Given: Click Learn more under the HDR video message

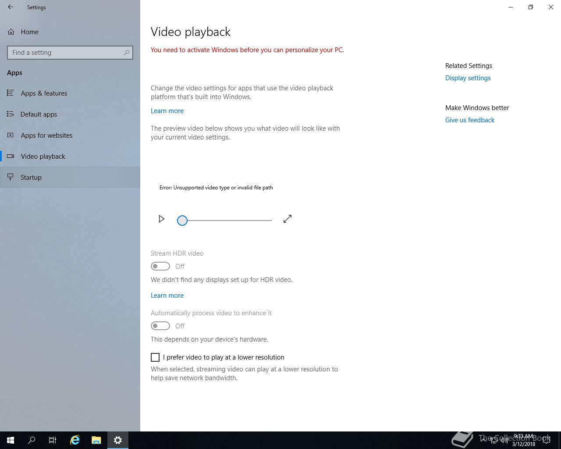Looking at the screenshot, I should [167, 296].
